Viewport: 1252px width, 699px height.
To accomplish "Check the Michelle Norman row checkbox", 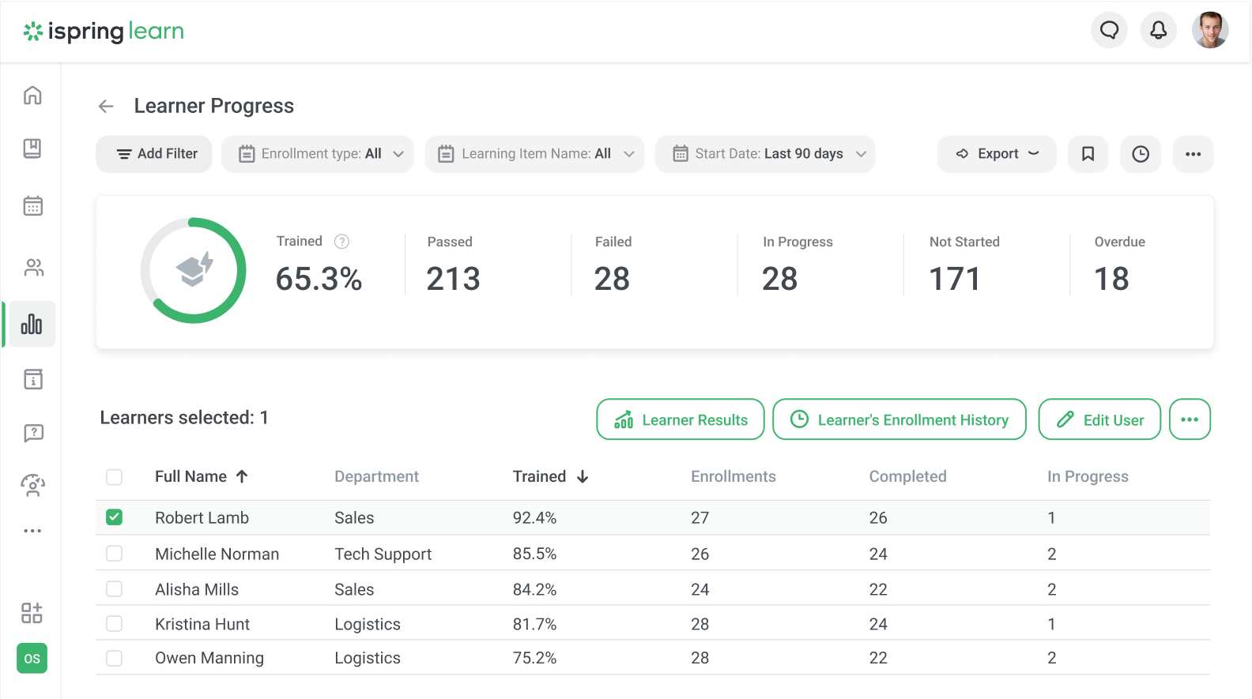I will click(115, 554).
